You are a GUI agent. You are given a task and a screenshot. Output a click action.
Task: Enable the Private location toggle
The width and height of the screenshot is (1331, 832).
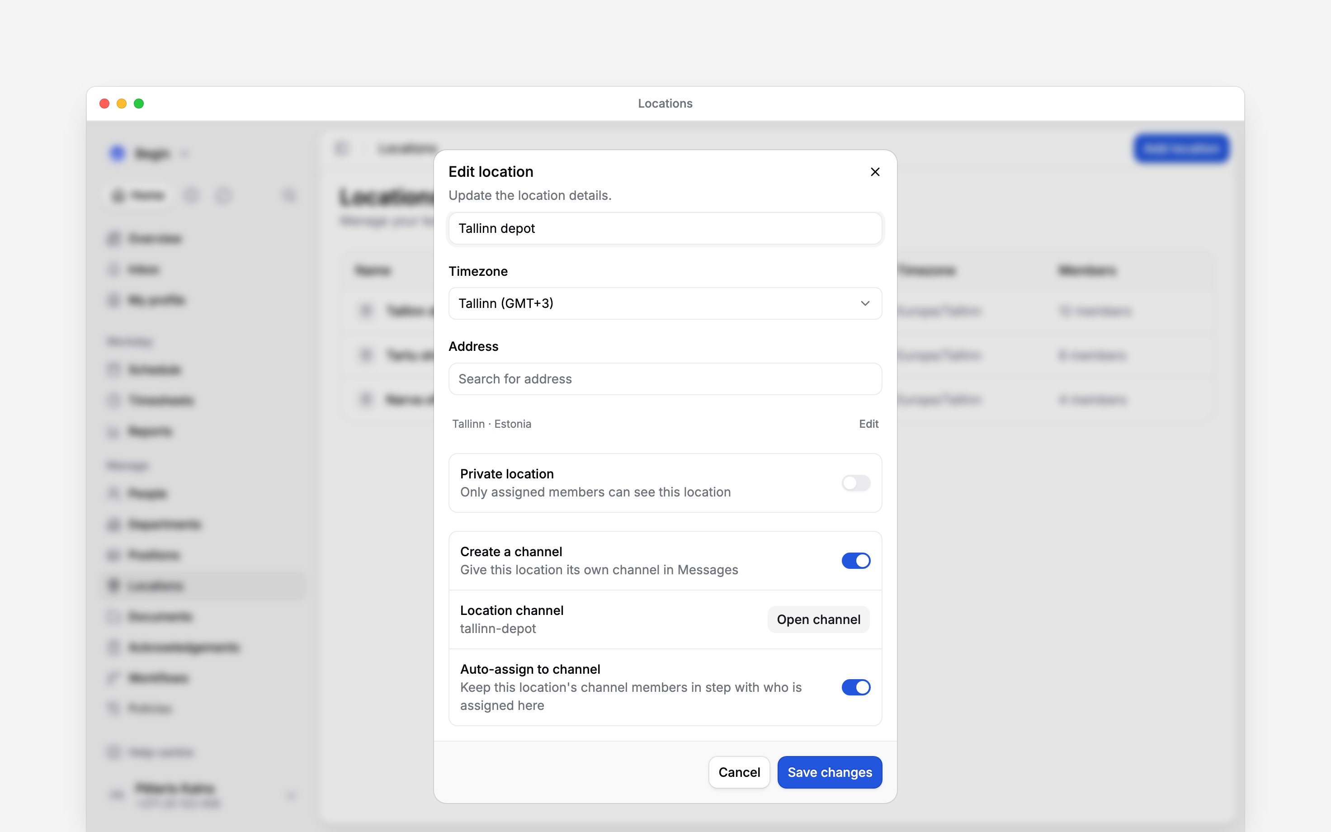pos(856,483)
